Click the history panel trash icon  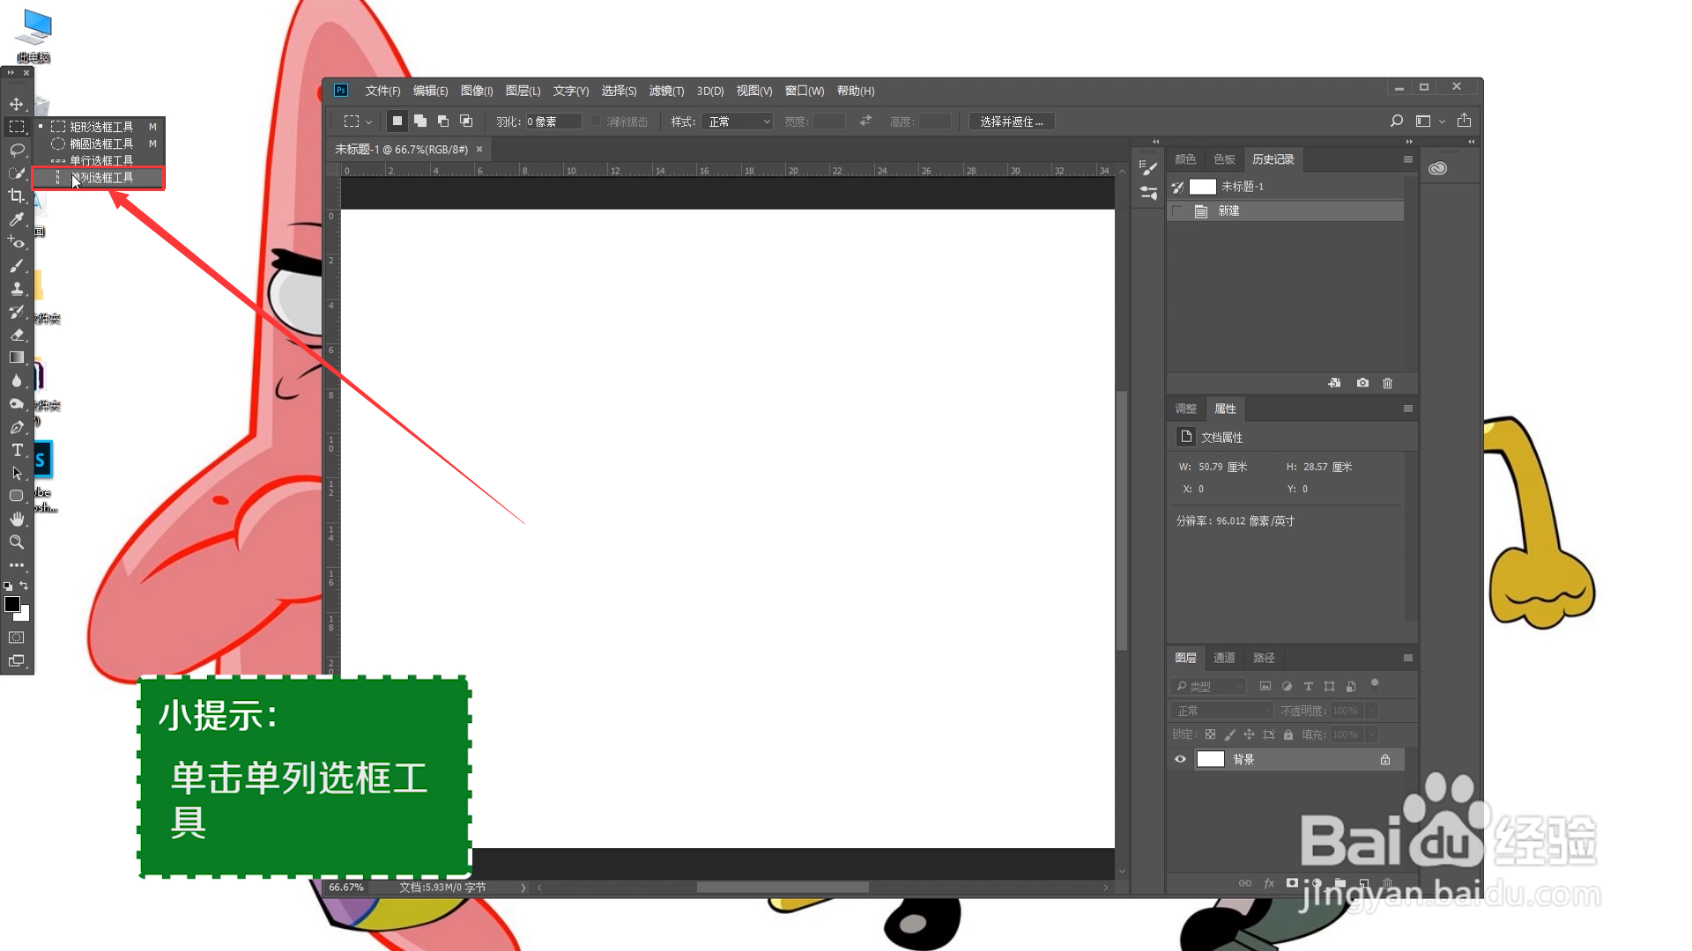[1387, 383]
